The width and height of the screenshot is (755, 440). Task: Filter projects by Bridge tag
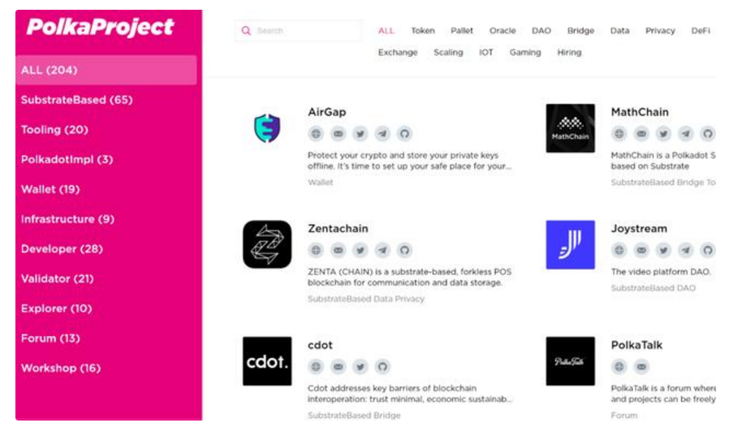point(580,31)
